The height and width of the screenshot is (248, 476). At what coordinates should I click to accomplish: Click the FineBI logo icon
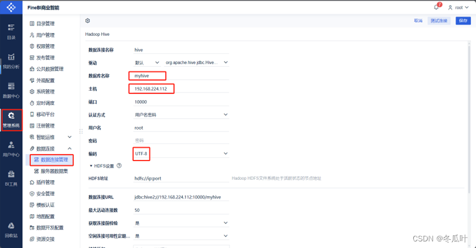pos(11,7)
